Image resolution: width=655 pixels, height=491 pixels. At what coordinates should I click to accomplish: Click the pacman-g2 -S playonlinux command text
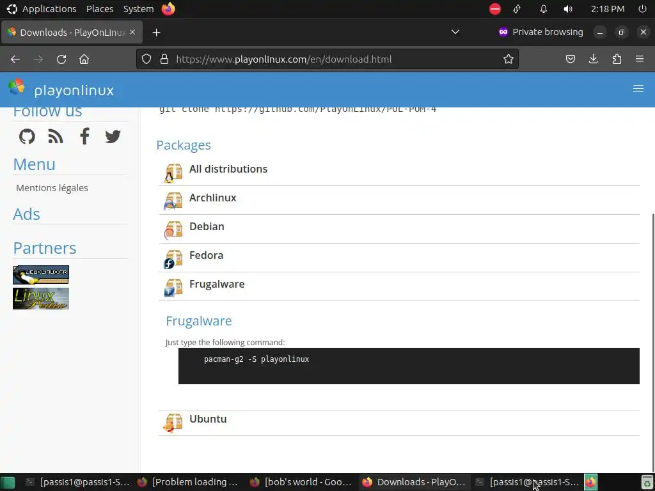tap(256, 359)
